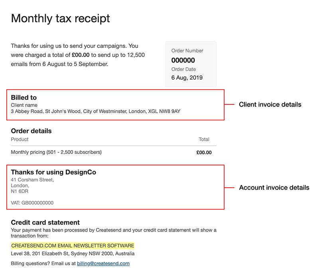Click the Total column header
319x275 pixels.
pyautogui.click(x=204, y=139)
